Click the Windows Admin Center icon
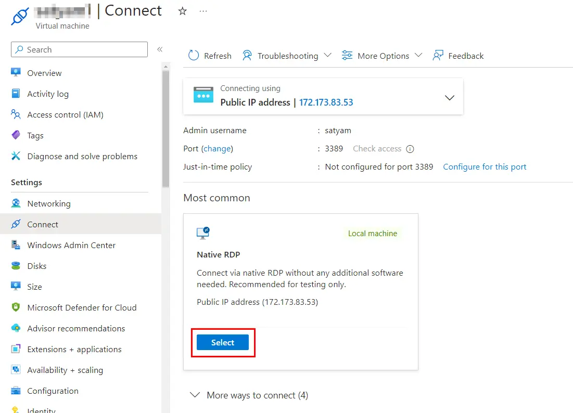The height and width of the screenshot is (413, 573). tap(16, 244)
